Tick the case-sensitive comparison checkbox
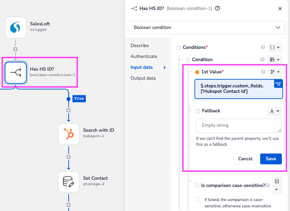Viewport: 290px width, 211px height. tap(197, 199)
